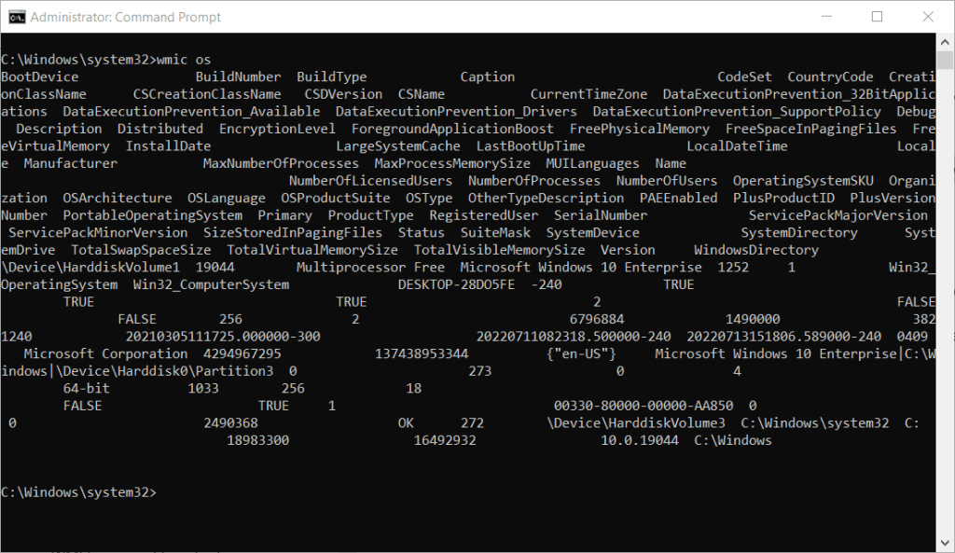The width and height of the screenshot is (955, 553).
Task: Click the scrollbar down arrow
Action: point(945,543)
